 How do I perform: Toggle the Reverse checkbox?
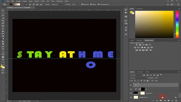(82, 5)
